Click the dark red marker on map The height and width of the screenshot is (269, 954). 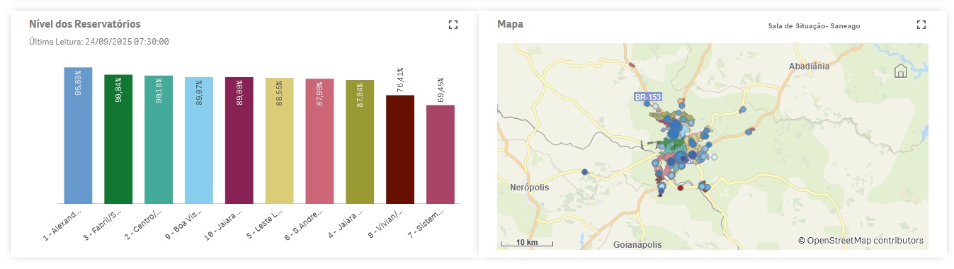coord(681,188)
